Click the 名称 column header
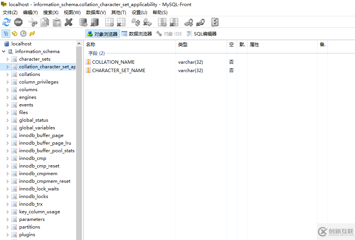Image resolution: width=355 pixels, height=240 pixels. click(130, 45)
